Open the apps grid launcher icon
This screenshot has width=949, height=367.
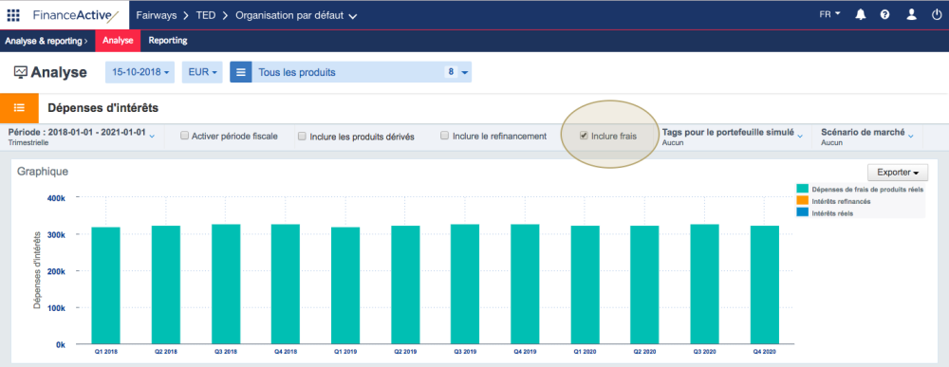click(13, 15)
